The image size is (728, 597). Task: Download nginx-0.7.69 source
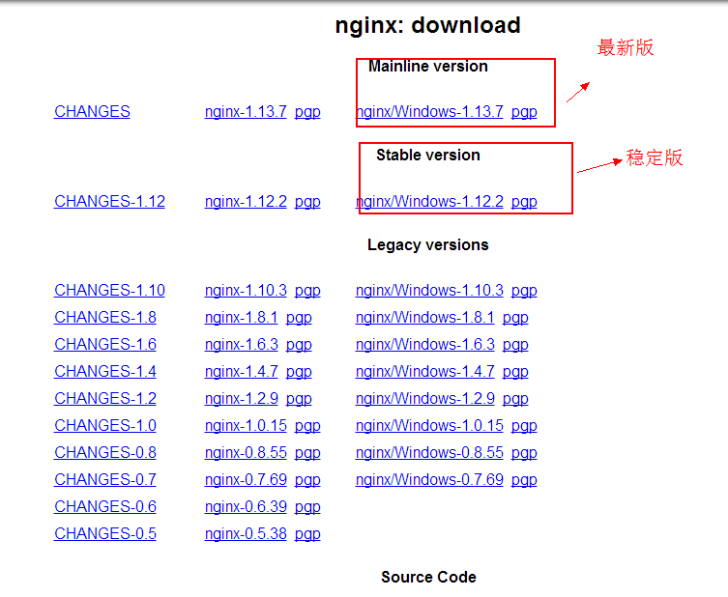point(246,479)
